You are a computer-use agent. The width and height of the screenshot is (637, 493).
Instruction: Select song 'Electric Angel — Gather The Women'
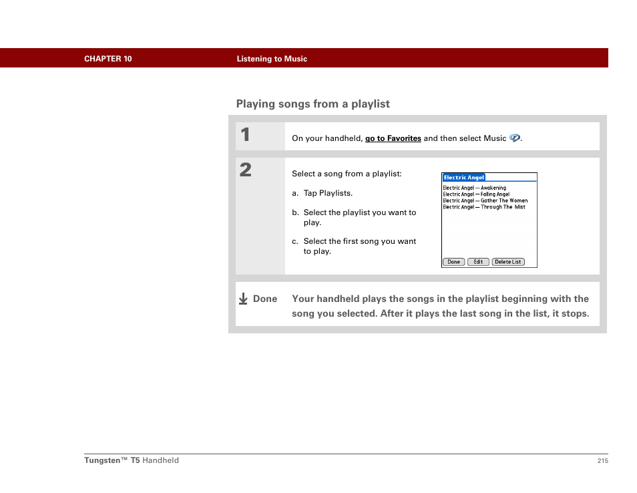pos(485,201)
